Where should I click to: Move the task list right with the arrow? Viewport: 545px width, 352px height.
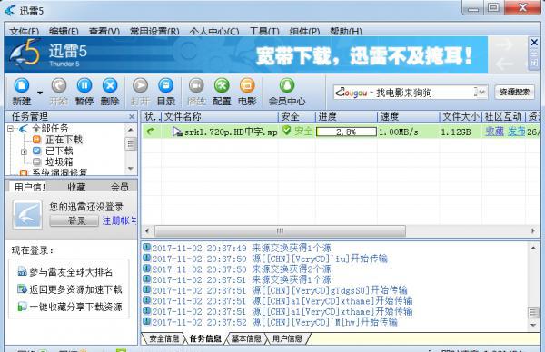coord(533,230)
